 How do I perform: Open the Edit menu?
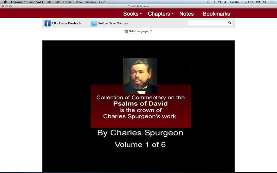(x=57, y=2)
